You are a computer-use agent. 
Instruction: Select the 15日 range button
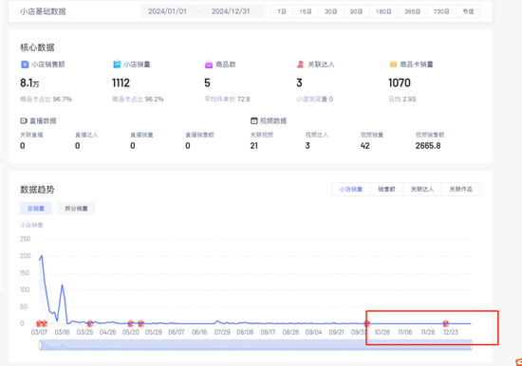click(x=306, y=11)
